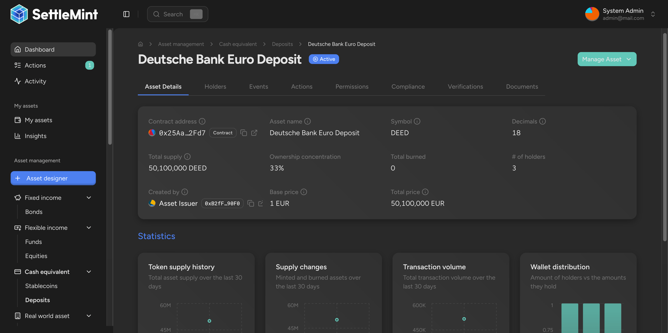Copy the Asset Issuer address
This screenshot has height=333, width=668.
coord(251,203)
